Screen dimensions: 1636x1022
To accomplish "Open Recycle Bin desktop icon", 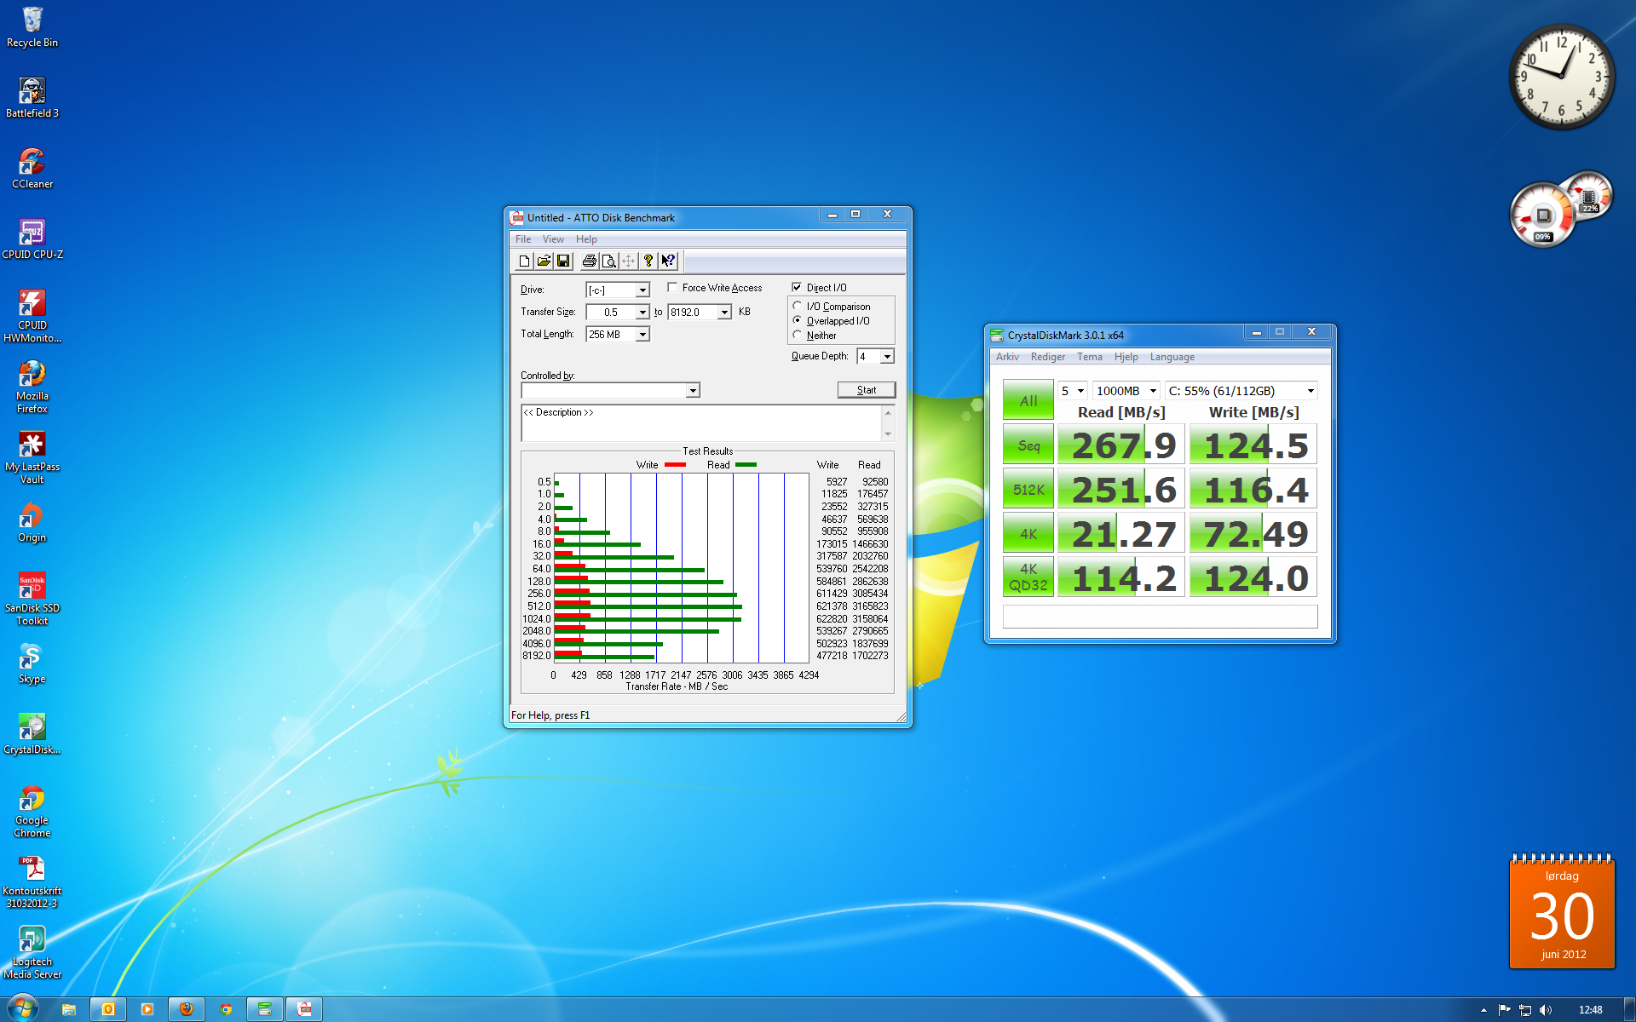I will point(32,26).
